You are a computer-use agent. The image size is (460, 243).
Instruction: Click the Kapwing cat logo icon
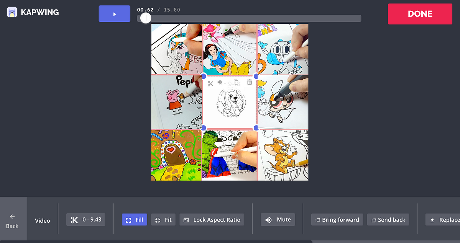coord(12,12)
